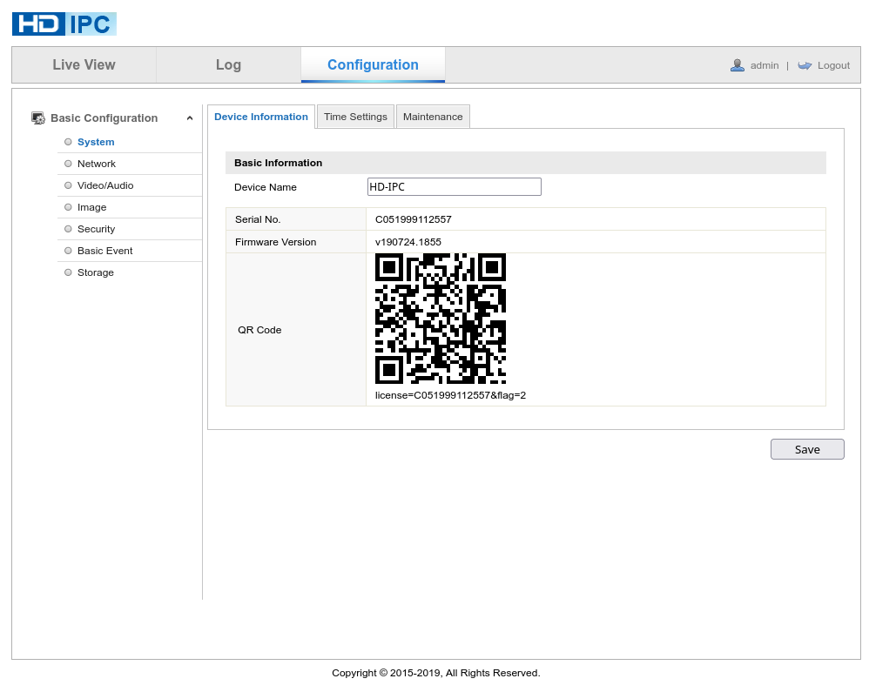
Task: Click the bullet icon beside Security
Action: (x=68, y=228)
